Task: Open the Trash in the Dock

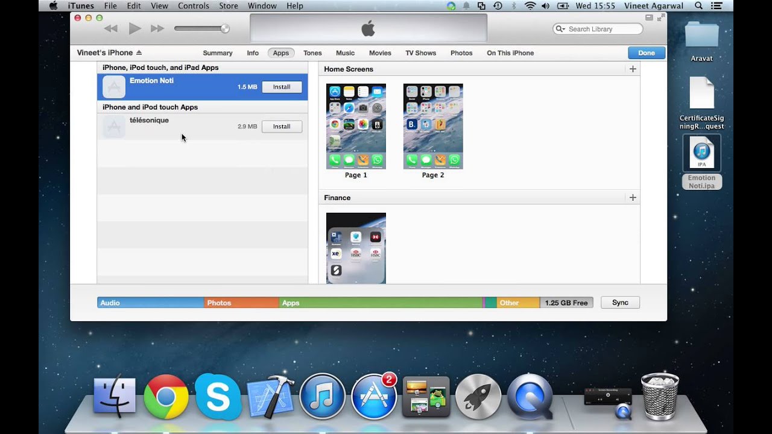Action: tap(660, 396)
